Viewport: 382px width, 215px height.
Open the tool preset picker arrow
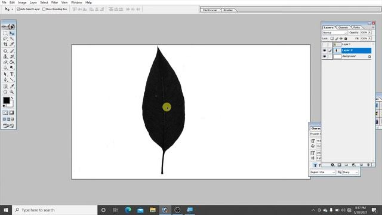click(x=12, y=10)
